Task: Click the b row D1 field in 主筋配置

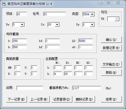Action: pyautogui.click(x=68, y=68)
